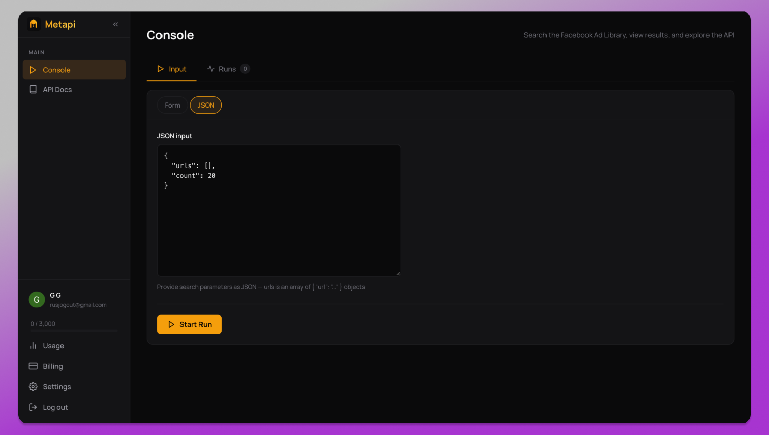Click the 0 / 3,000 usage progress bar

pyautogui.click(x=74, y=331)
